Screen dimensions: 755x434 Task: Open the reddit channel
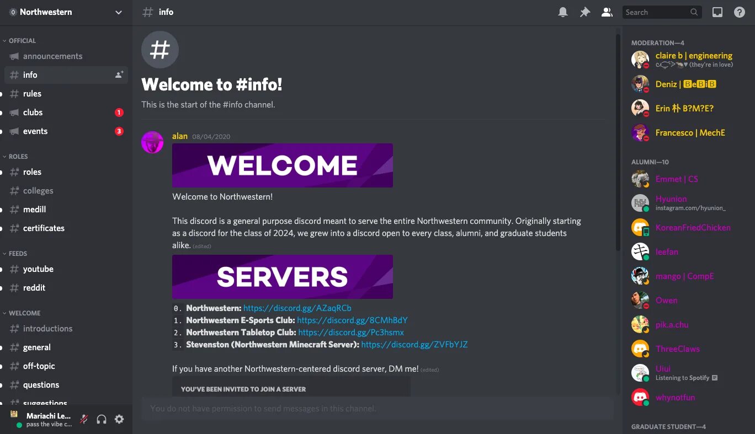pyautogui.click(x=66, y=288)
